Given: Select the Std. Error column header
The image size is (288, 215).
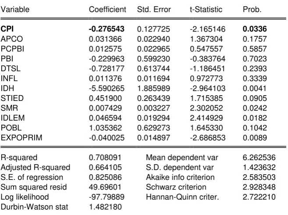Looking at the screenshot, I should pos(154,9).
